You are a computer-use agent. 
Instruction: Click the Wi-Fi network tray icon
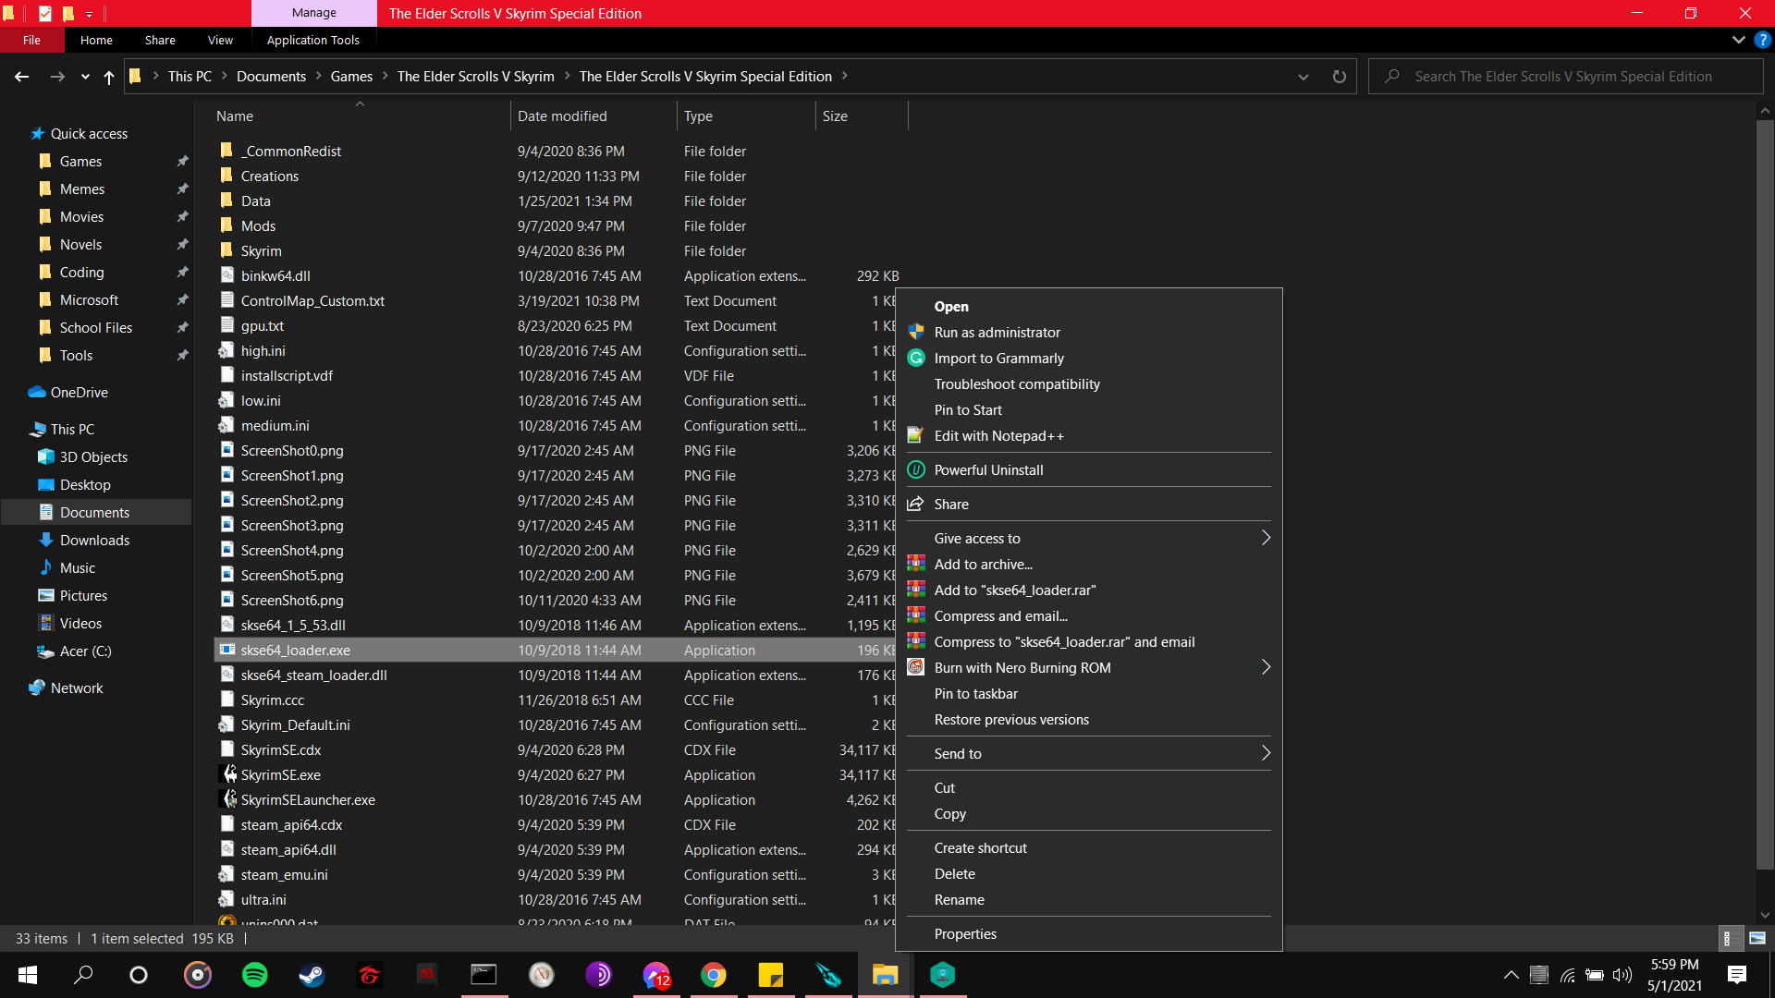1568,974
